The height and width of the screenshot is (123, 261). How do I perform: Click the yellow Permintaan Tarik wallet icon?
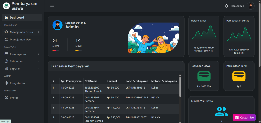(x=239, y=76)
